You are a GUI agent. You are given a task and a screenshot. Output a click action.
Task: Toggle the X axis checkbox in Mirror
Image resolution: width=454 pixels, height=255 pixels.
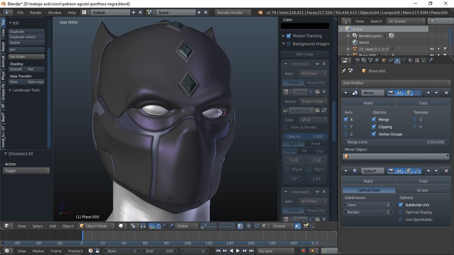point(346,119)
